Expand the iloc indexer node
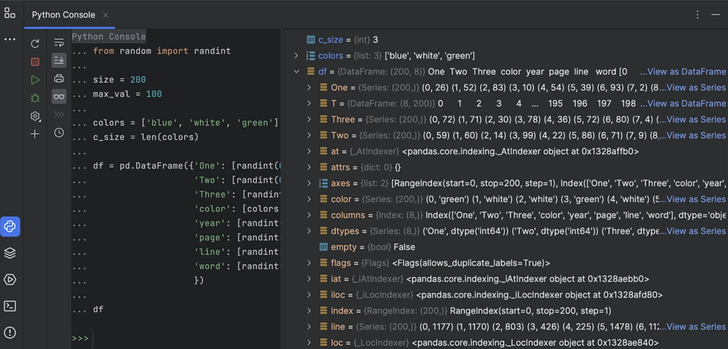This screenshot has width=728, height=349. coord(309,295)
